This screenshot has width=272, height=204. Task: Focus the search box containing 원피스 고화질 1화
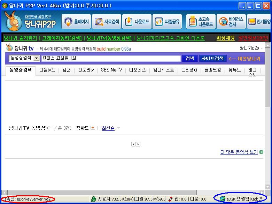pos(111,58)
